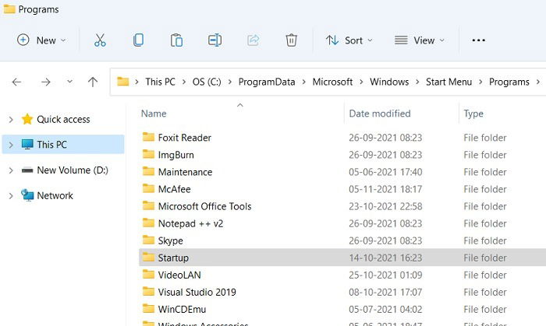This screenshot has height=326, width=546.
Task: Go forward with the right arrow
Action: (45, 82)
